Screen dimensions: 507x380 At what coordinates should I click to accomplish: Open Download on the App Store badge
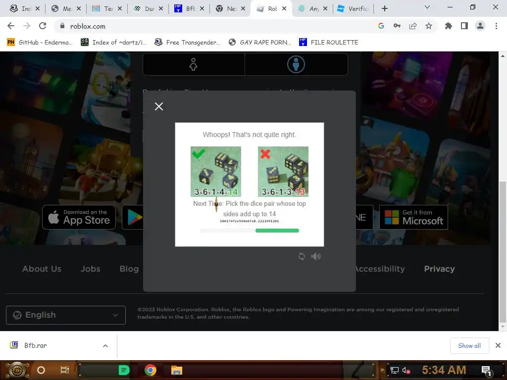(79, 217)
